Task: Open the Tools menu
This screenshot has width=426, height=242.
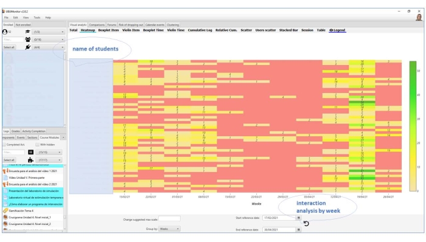Action: (37, 18)
